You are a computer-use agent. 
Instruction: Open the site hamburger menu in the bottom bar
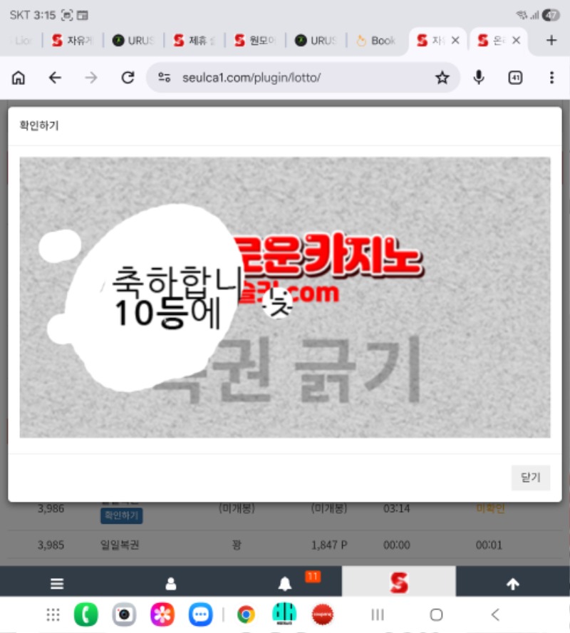pyautogui.click(x=57, y=584)
